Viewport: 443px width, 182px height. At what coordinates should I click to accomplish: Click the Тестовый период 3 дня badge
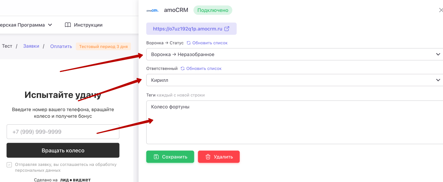pyautogui.click(x=103, y=46)
